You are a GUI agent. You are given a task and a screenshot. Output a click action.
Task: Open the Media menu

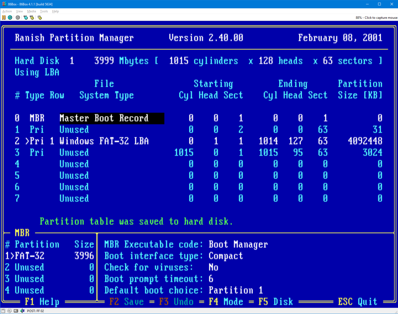click(31, 11)
